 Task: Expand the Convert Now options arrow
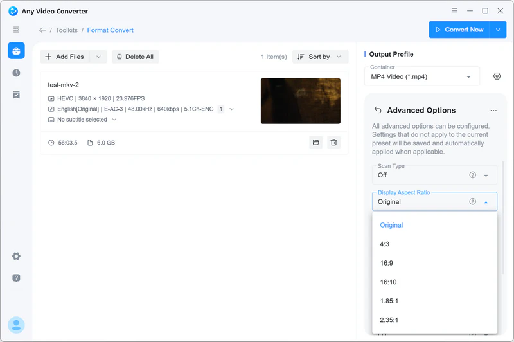pos(498,30)
